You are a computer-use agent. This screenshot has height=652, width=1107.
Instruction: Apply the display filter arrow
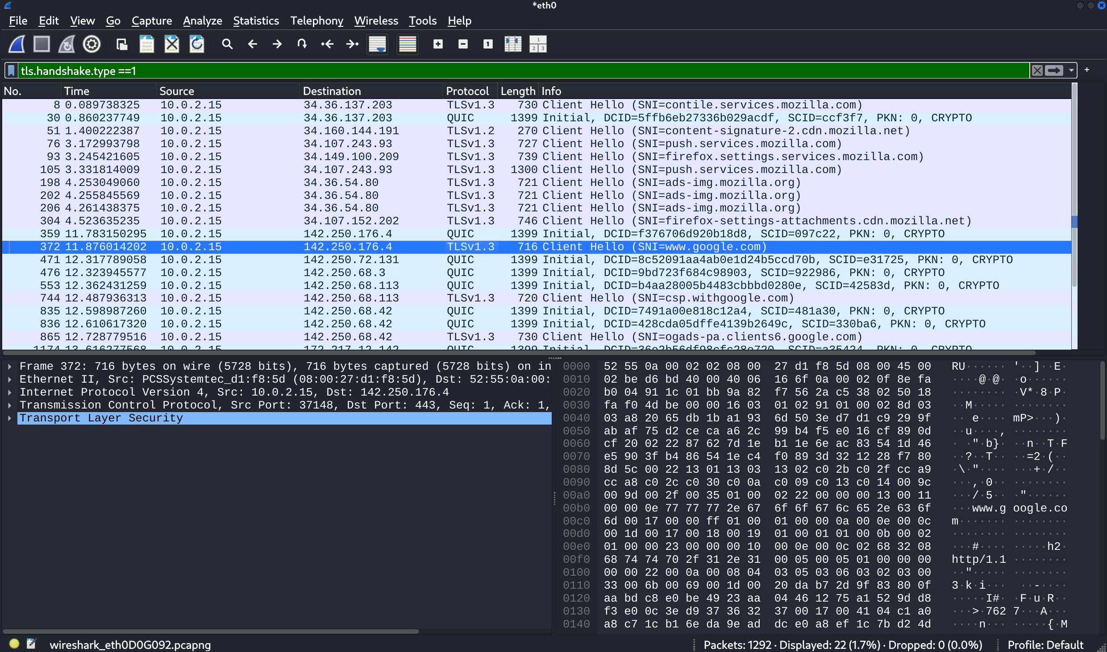(1054, 70)
